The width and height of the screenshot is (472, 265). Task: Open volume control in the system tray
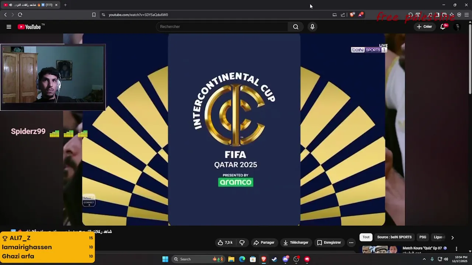(x=446, y=259)
